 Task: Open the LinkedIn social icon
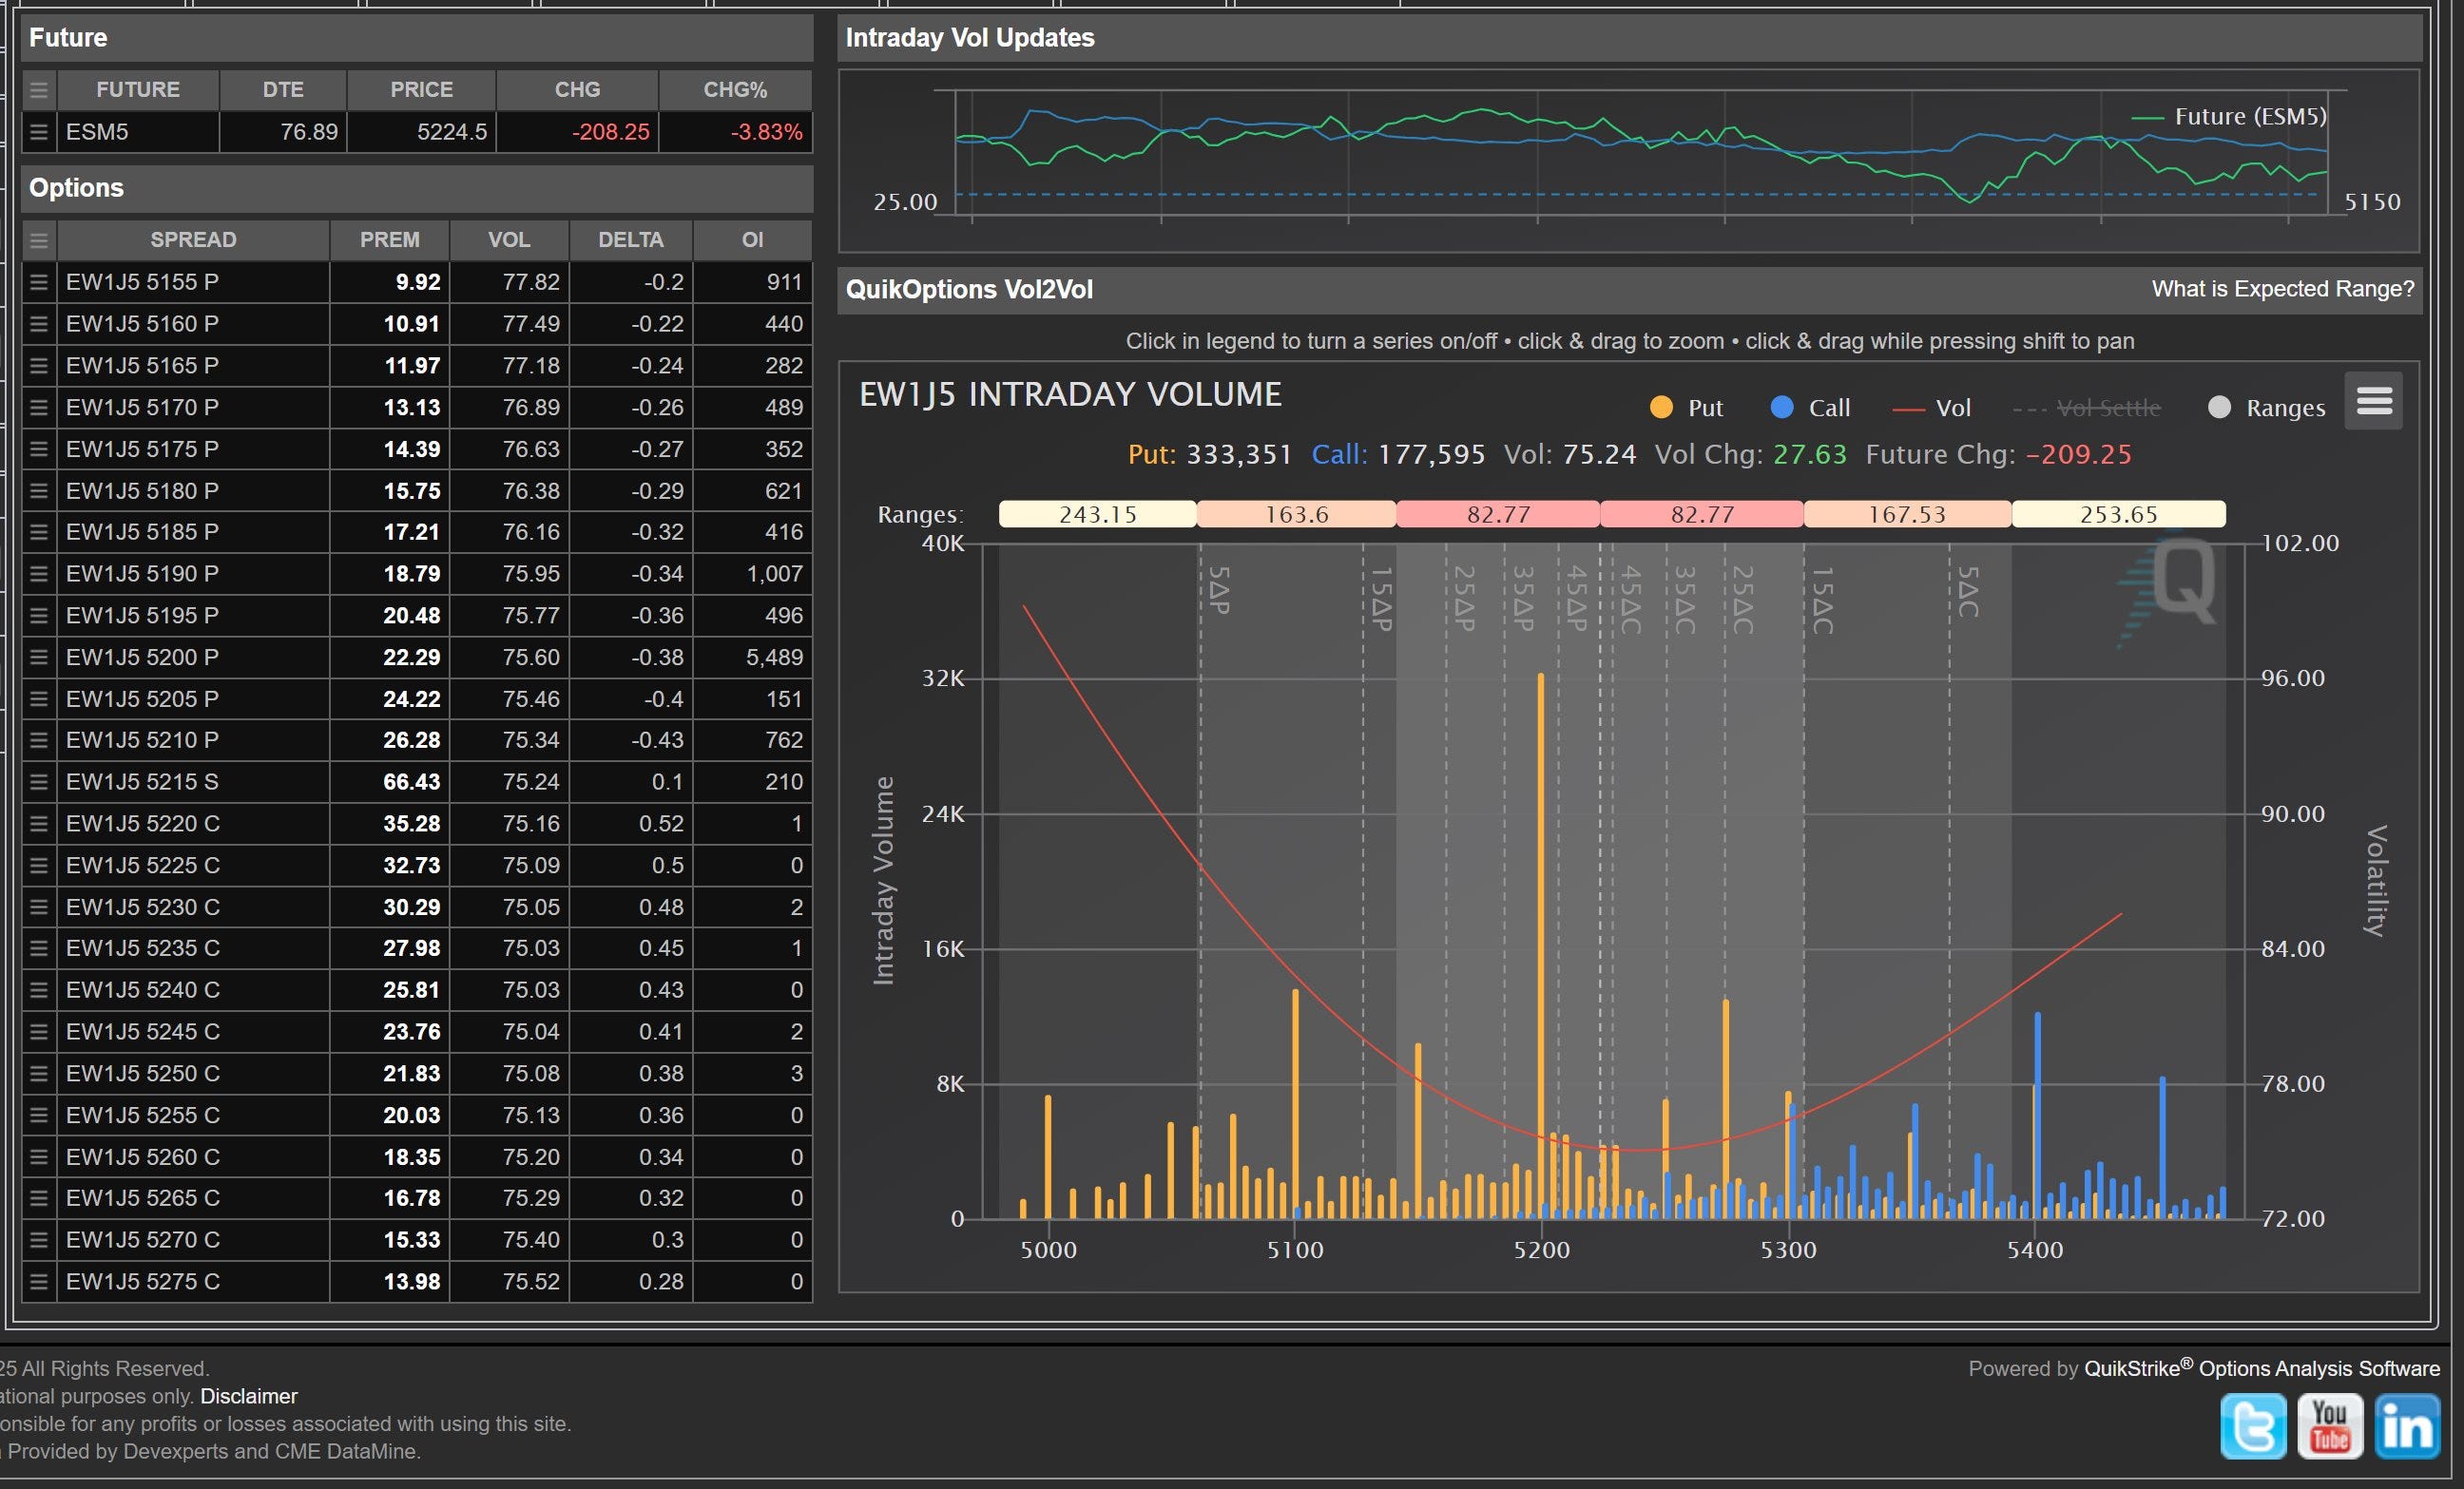click(2407, 1427)
